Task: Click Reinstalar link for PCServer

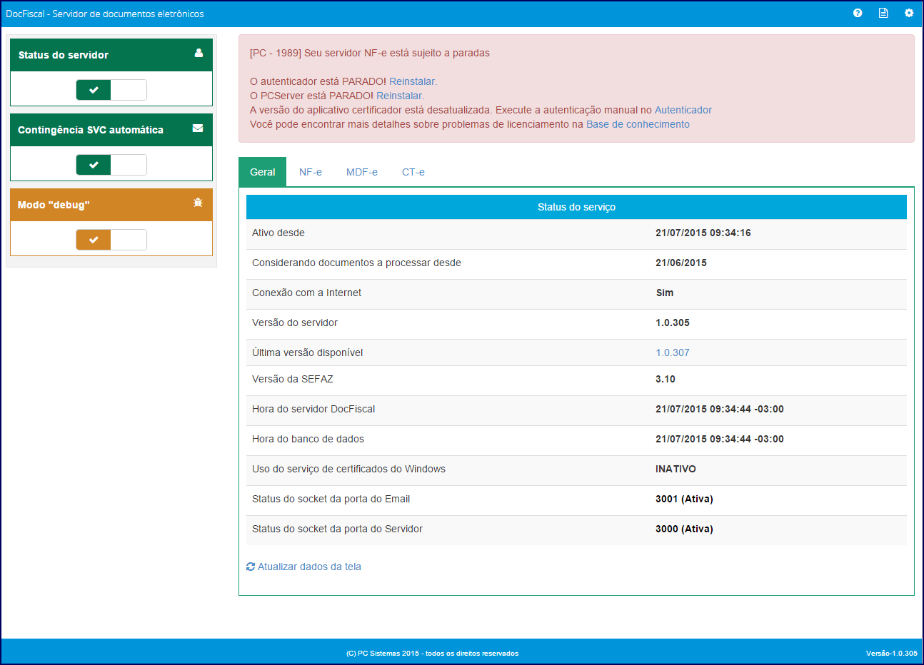Action: pyautogui.click(x=399, y=96)
